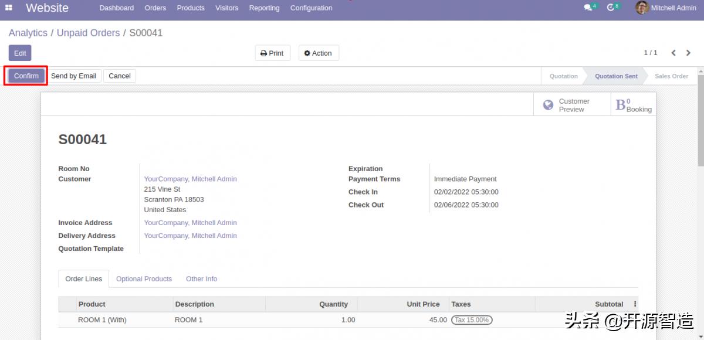Switch to the Other Info tab

201,279
